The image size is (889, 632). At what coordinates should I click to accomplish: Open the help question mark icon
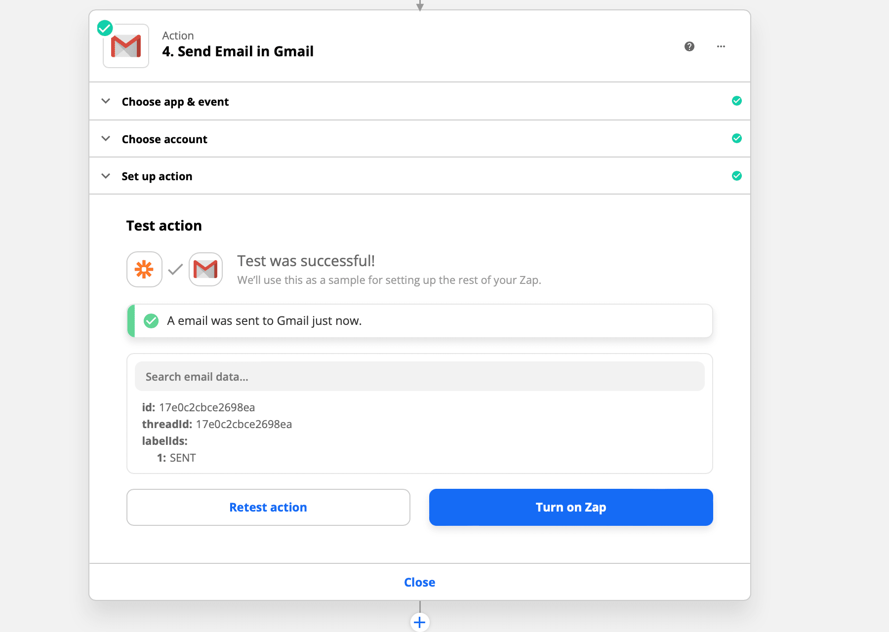pos(689,46)
